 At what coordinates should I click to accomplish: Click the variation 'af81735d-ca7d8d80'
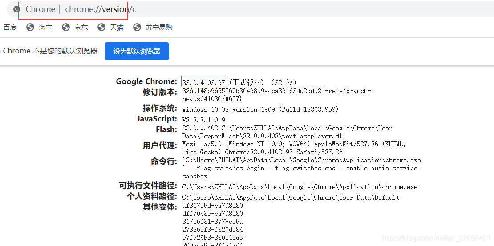coord(213,206)
